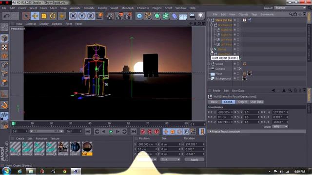312x175 pixels.
Task: Render the active view
Action: [110, 16]
